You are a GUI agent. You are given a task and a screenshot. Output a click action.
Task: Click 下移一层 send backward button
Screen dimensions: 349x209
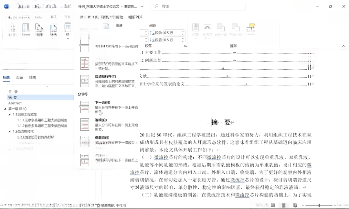click(236, 32)
